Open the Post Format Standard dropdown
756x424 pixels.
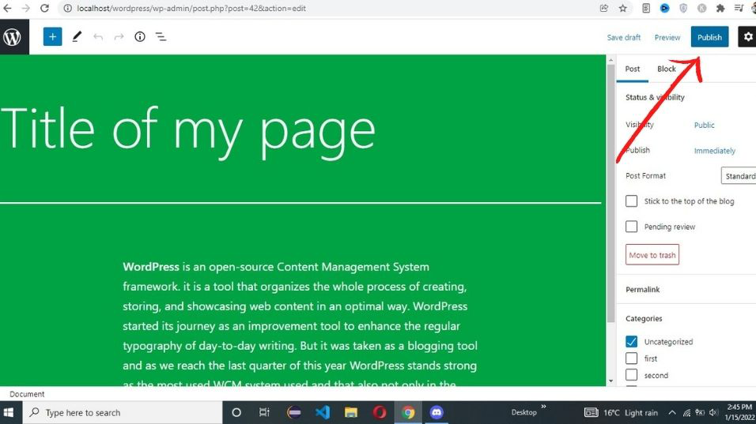(739, 176)
